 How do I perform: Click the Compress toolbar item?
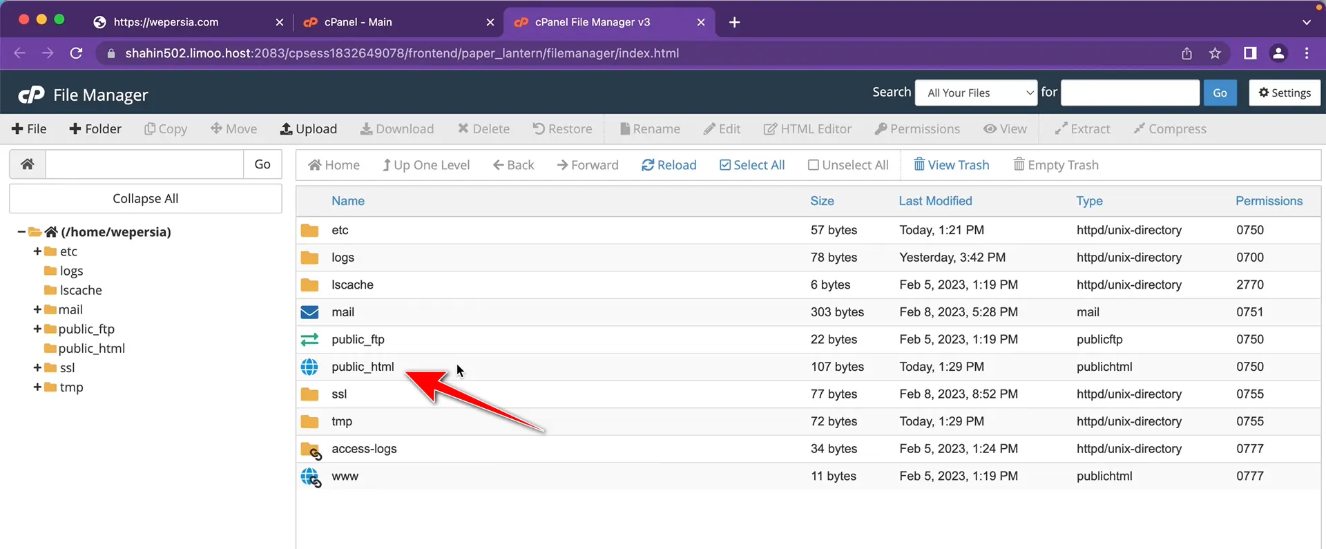pyautogui.click(x=1170, y=129)
